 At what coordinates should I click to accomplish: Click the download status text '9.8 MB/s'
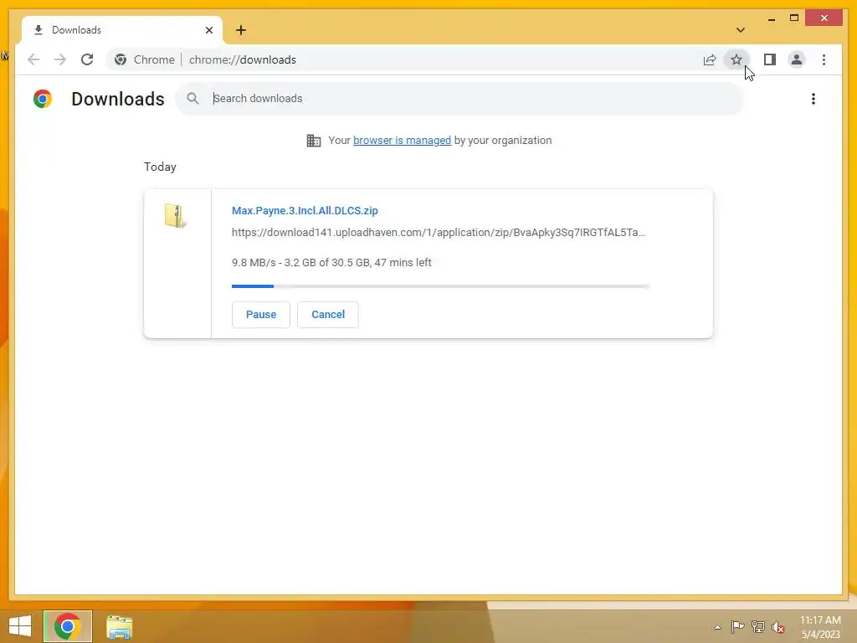(x=254, y=262)
